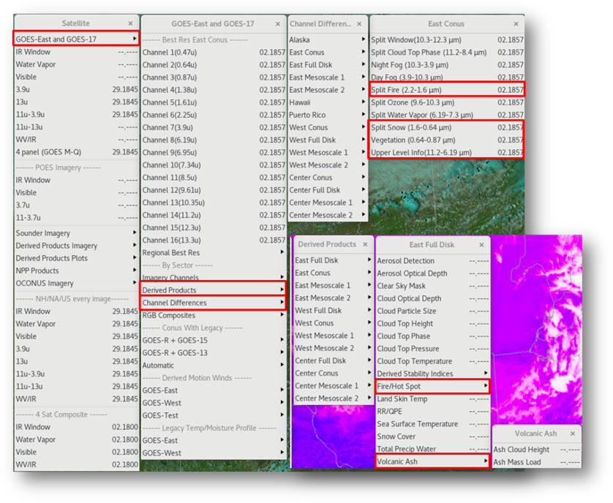Close the Channel Differences menu

pos(359,24)
